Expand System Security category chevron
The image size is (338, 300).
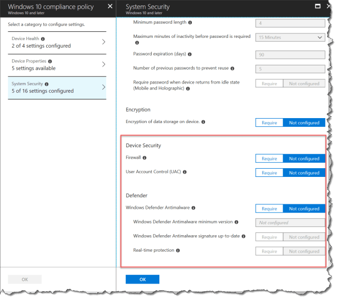[x=104, y=87]
